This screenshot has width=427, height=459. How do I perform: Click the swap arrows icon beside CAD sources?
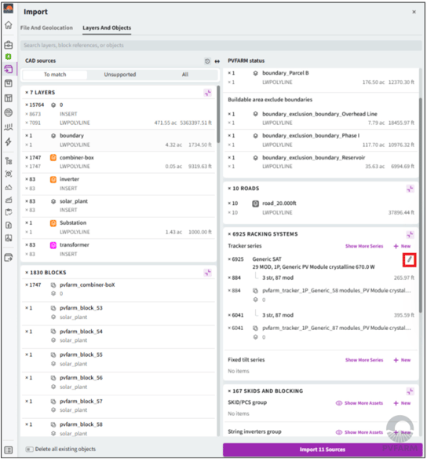coord(217,61)
